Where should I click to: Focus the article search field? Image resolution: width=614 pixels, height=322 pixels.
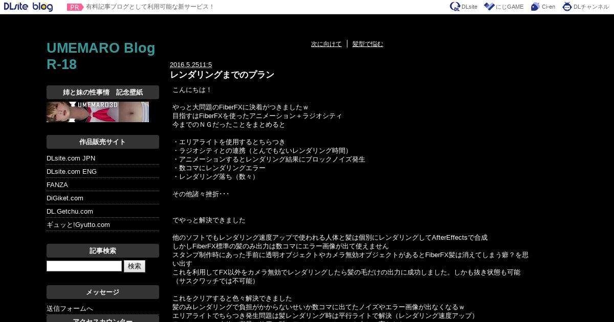pos(84,266)
